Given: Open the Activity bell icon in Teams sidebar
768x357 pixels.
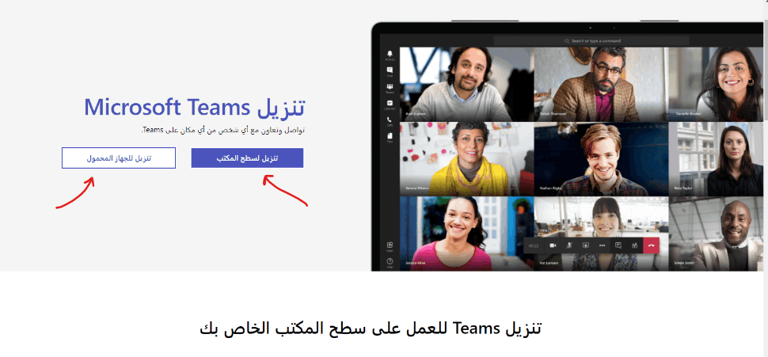Looking at the screenshot, I should (x=390, y=55).
